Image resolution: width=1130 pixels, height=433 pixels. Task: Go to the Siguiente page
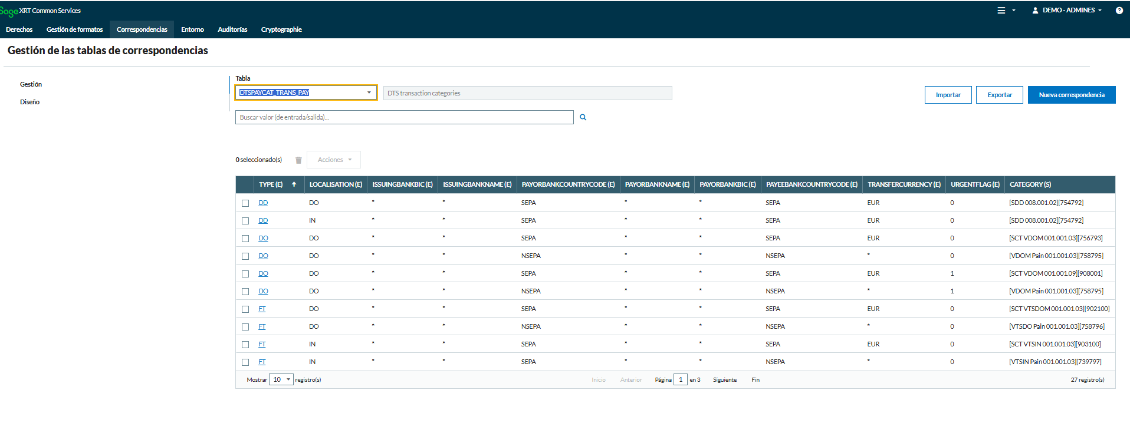pyautogui.click(x=724, y=380)
